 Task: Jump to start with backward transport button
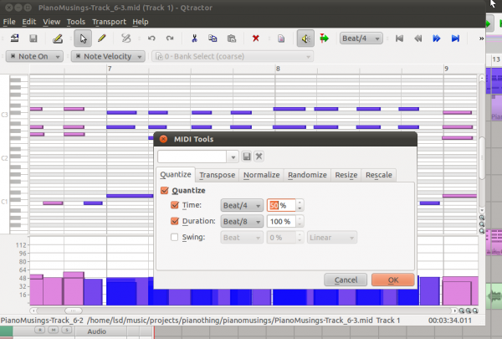(x=399, y=39)
